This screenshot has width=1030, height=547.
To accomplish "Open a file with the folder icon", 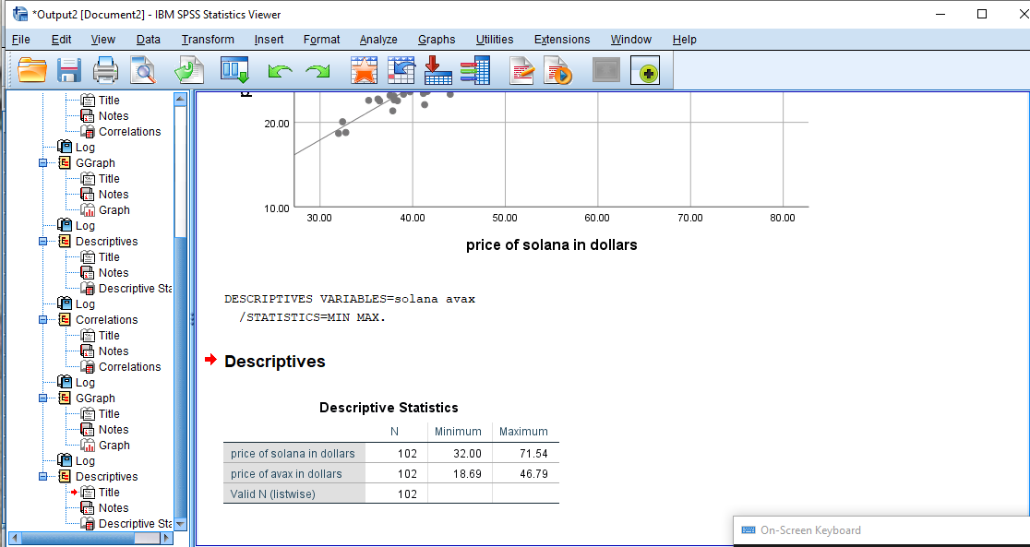I will (x=32, y=70).
